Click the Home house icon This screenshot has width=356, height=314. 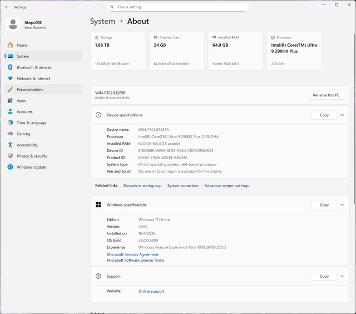click(10, 45)
